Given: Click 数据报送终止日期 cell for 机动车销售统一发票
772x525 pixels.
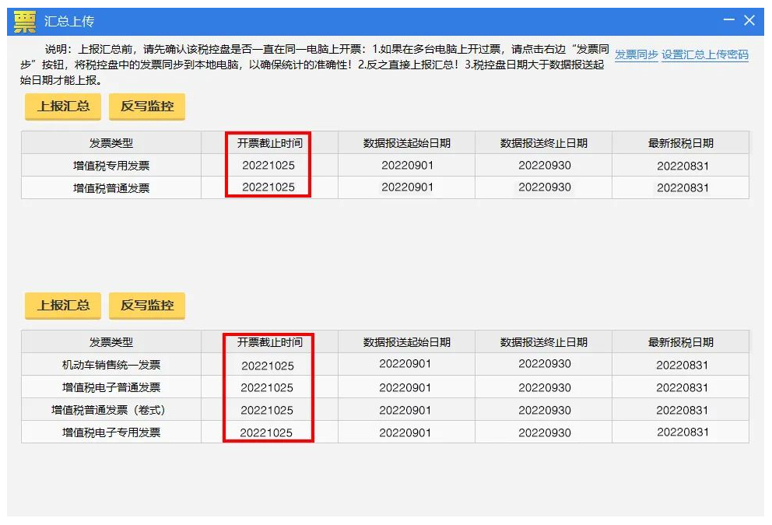Looking at the screenshot, I should click(x=544, y=364).
